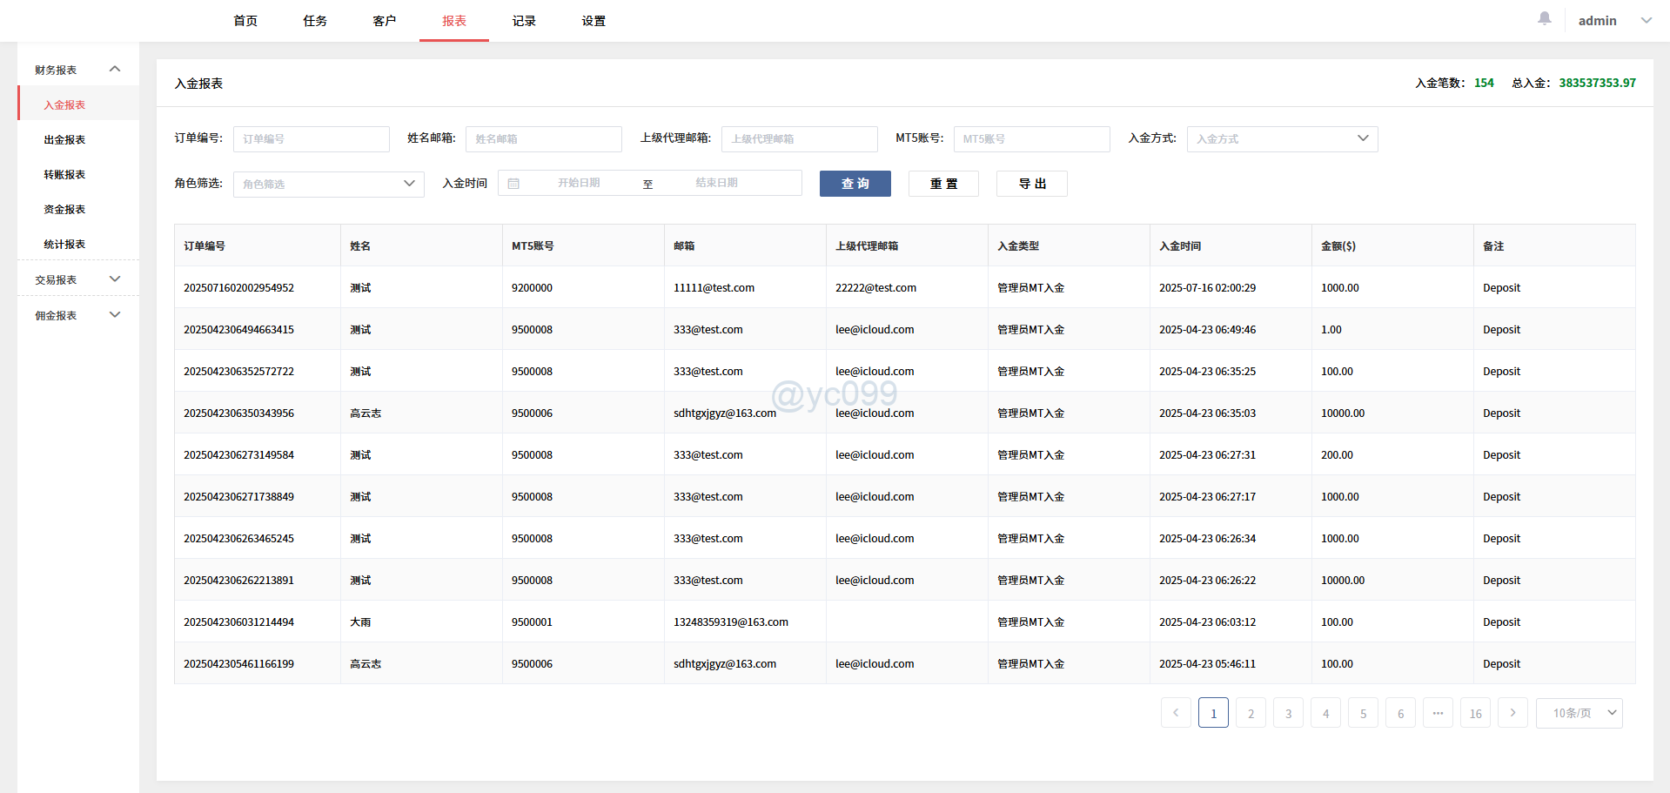This screenshot has height=793, width=1670.
Task: Click the 角色筛选 dropdown arrow icon
Action: (x=409, y=184)
